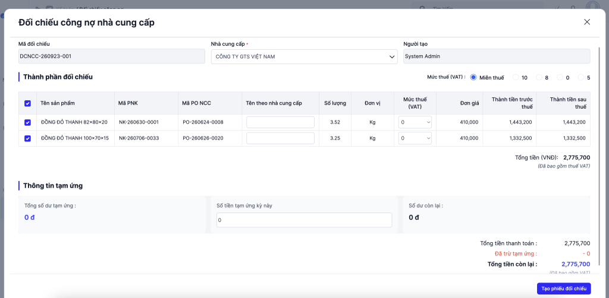The image size is (609, 298).
Task: Click the Số lượng column header
Action: [x=335, y=103]
